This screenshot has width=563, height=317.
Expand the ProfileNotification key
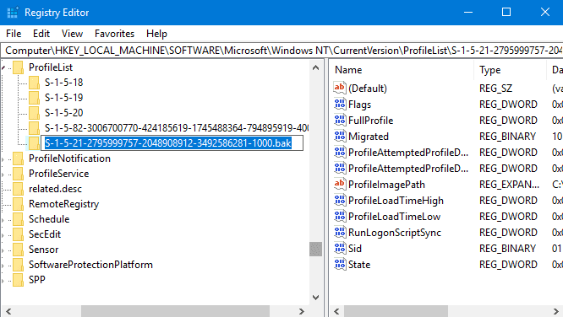(3, 158)
